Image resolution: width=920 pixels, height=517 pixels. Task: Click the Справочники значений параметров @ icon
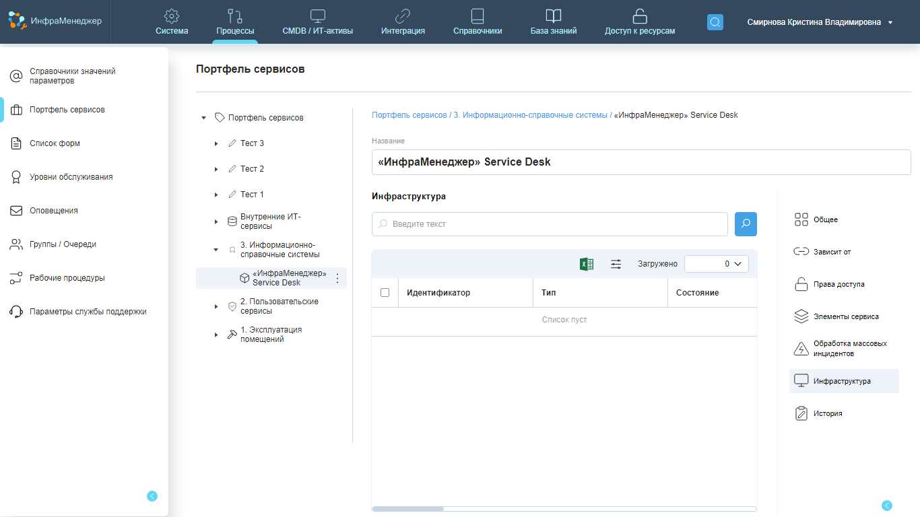(x=16, y=76)
